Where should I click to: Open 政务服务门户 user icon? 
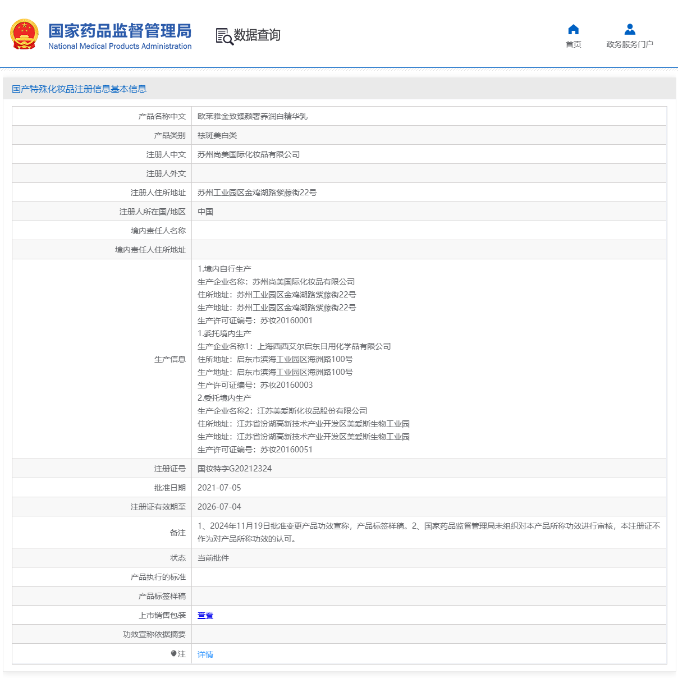630,29
